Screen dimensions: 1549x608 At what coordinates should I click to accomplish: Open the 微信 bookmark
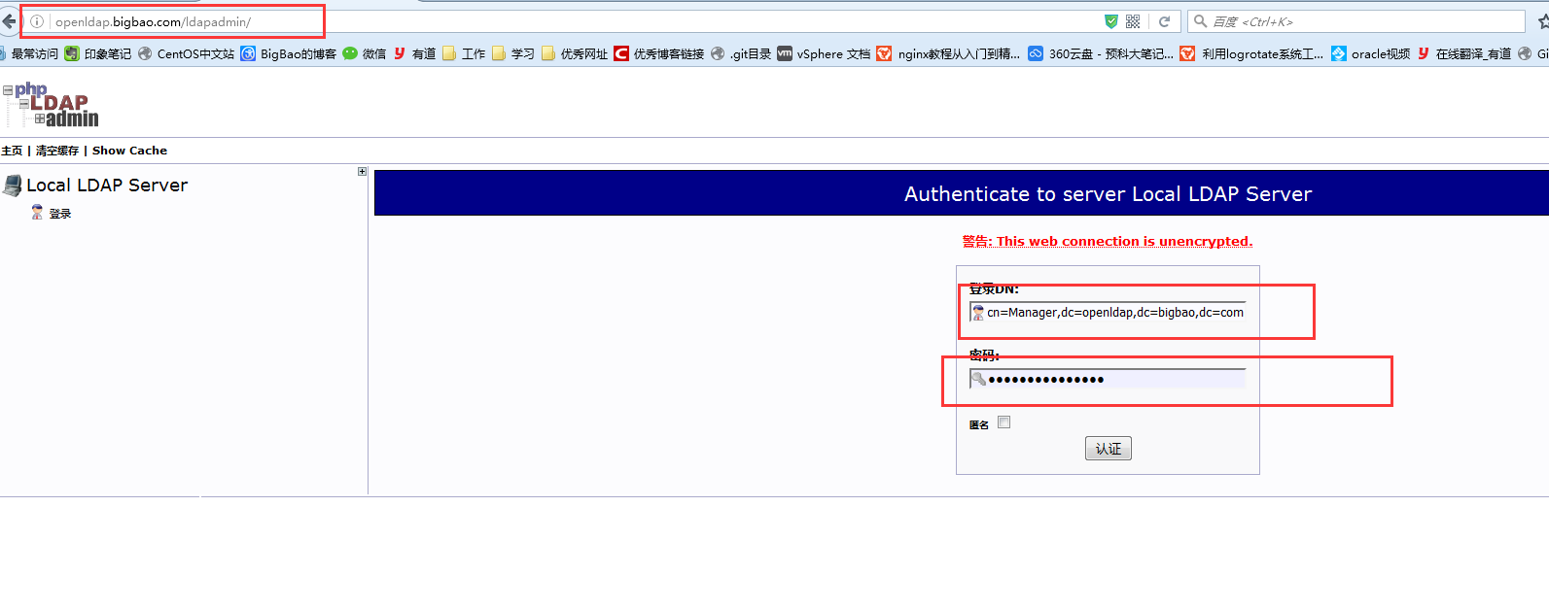point(365,53)
